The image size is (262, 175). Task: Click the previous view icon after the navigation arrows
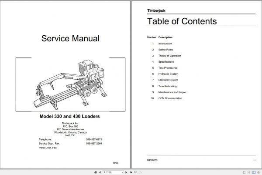click(x=136, y=172)
